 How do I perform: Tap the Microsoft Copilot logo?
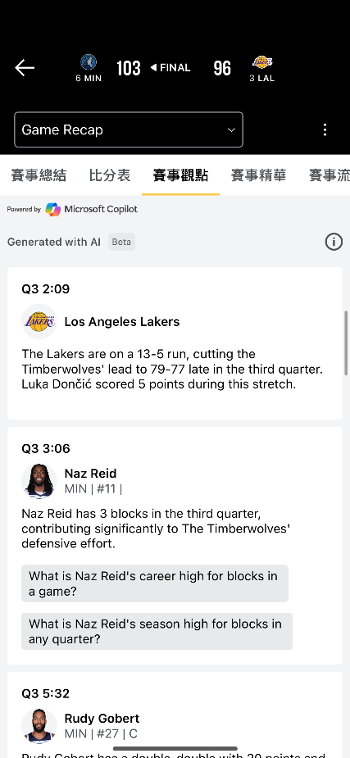[53, 209]
